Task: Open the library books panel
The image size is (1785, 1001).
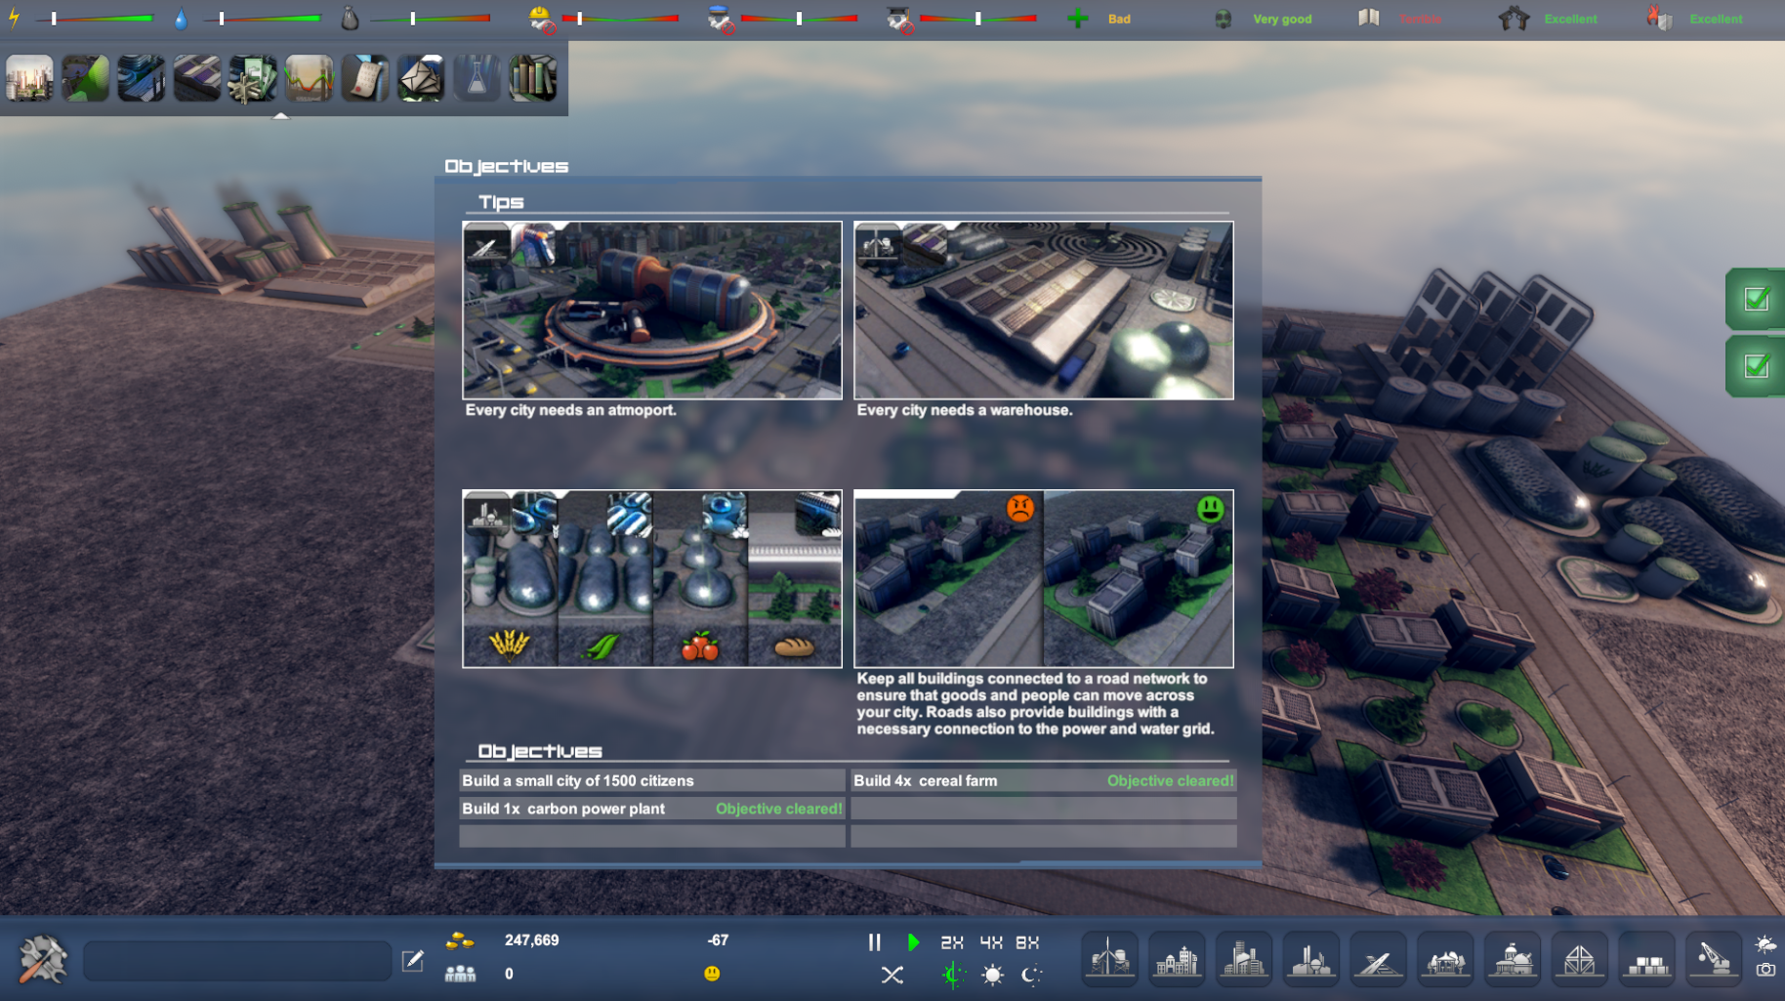Action: click(x=533, y=78)
